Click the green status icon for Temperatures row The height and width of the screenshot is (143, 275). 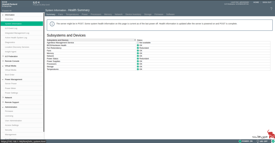[x=138, y=69]
